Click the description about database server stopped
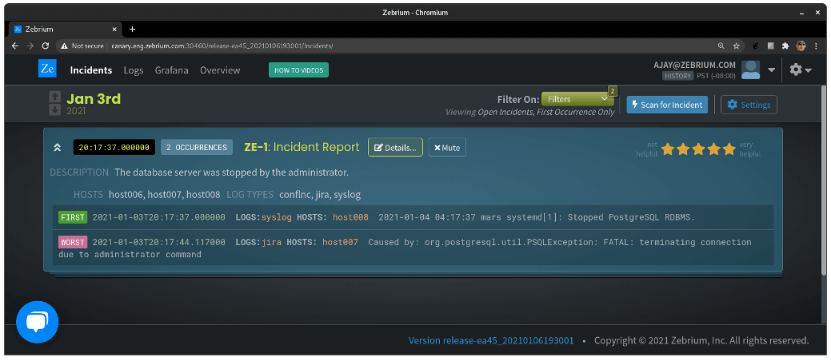This screenshot has width=831, height=361. pos(232,172)
